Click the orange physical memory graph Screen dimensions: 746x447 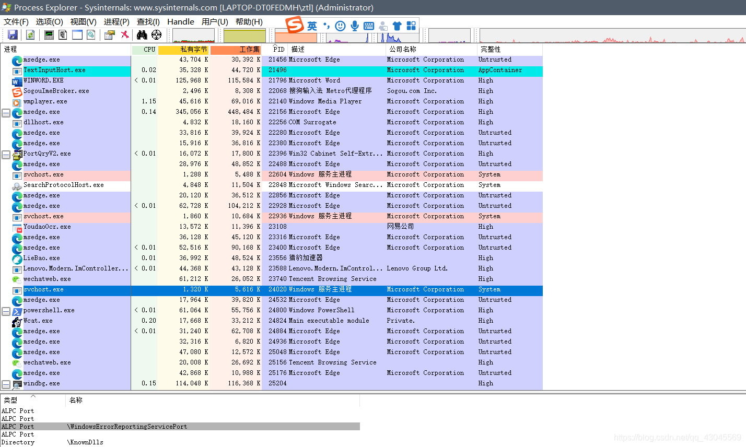[296, 37]
